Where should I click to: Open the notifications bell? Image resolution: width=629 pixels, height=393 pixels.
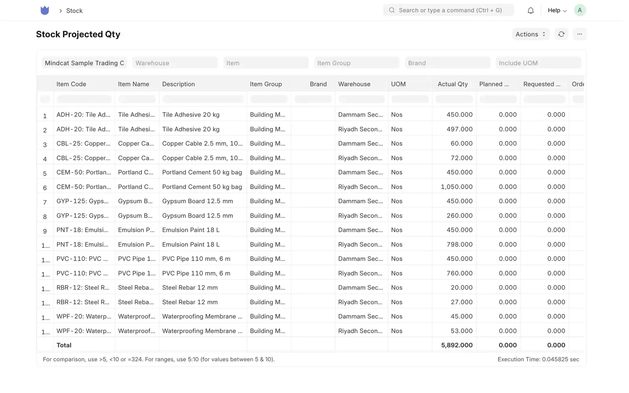pos(531,11)
